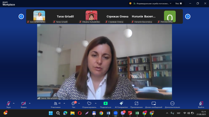Open the Чат chat panel
This screenshot has width=209, height=117.
(x=73, y=105)
